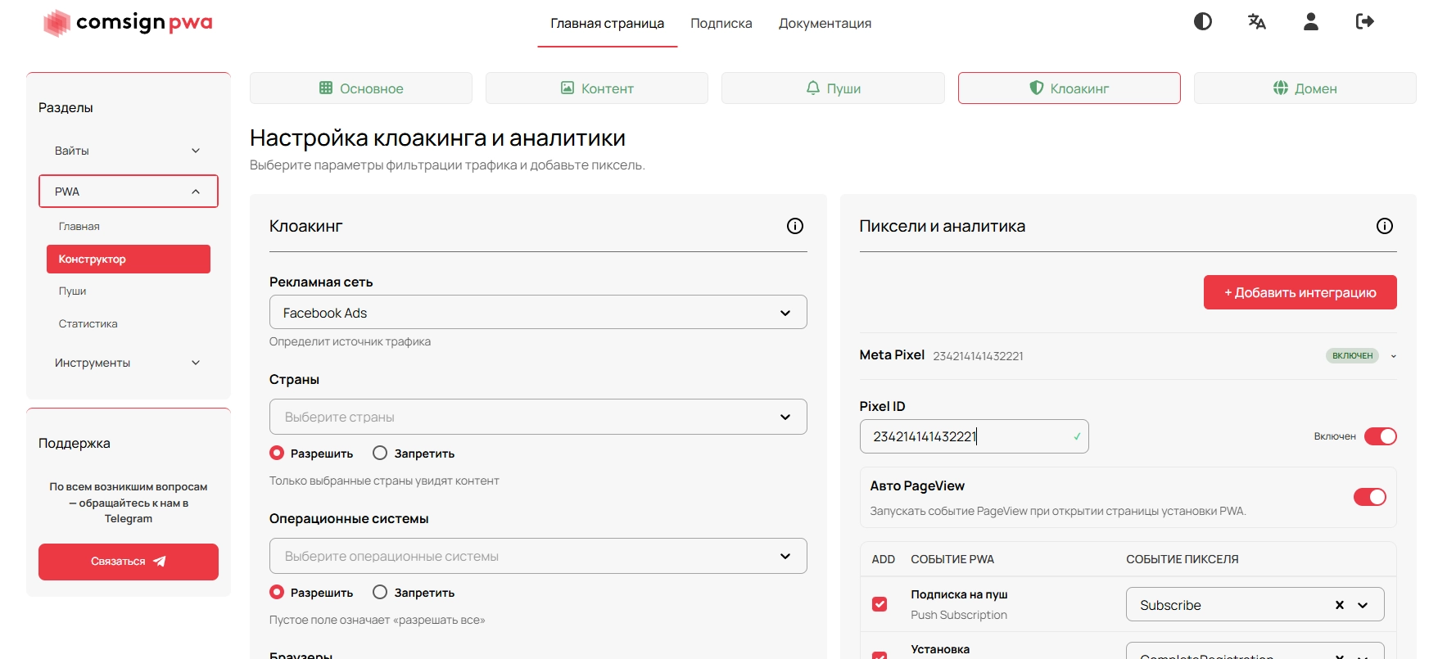
Task: Open Подписка in top navigation
Action: 721,24
